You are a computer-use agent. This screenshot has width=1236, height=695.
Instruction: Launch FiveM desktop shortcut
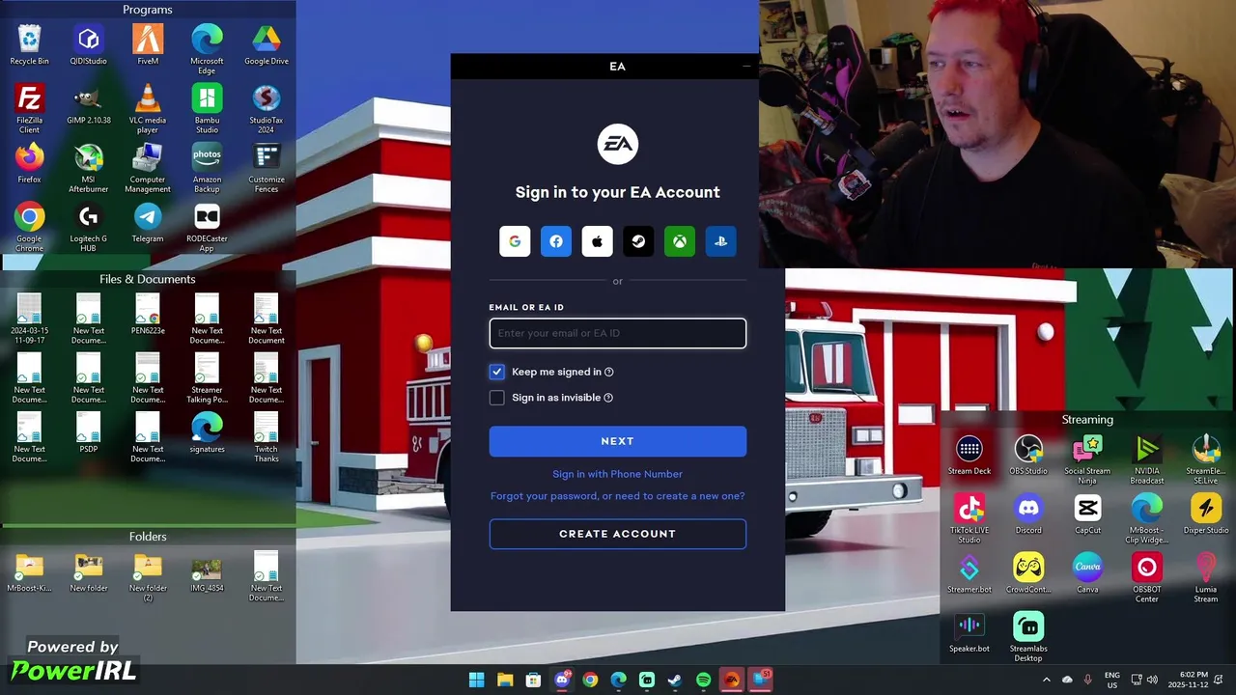pyautogui.click(x=148, y=45)
